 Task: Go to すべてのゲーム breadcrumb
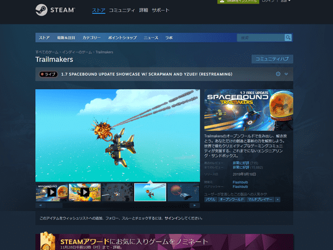[47, 52]
